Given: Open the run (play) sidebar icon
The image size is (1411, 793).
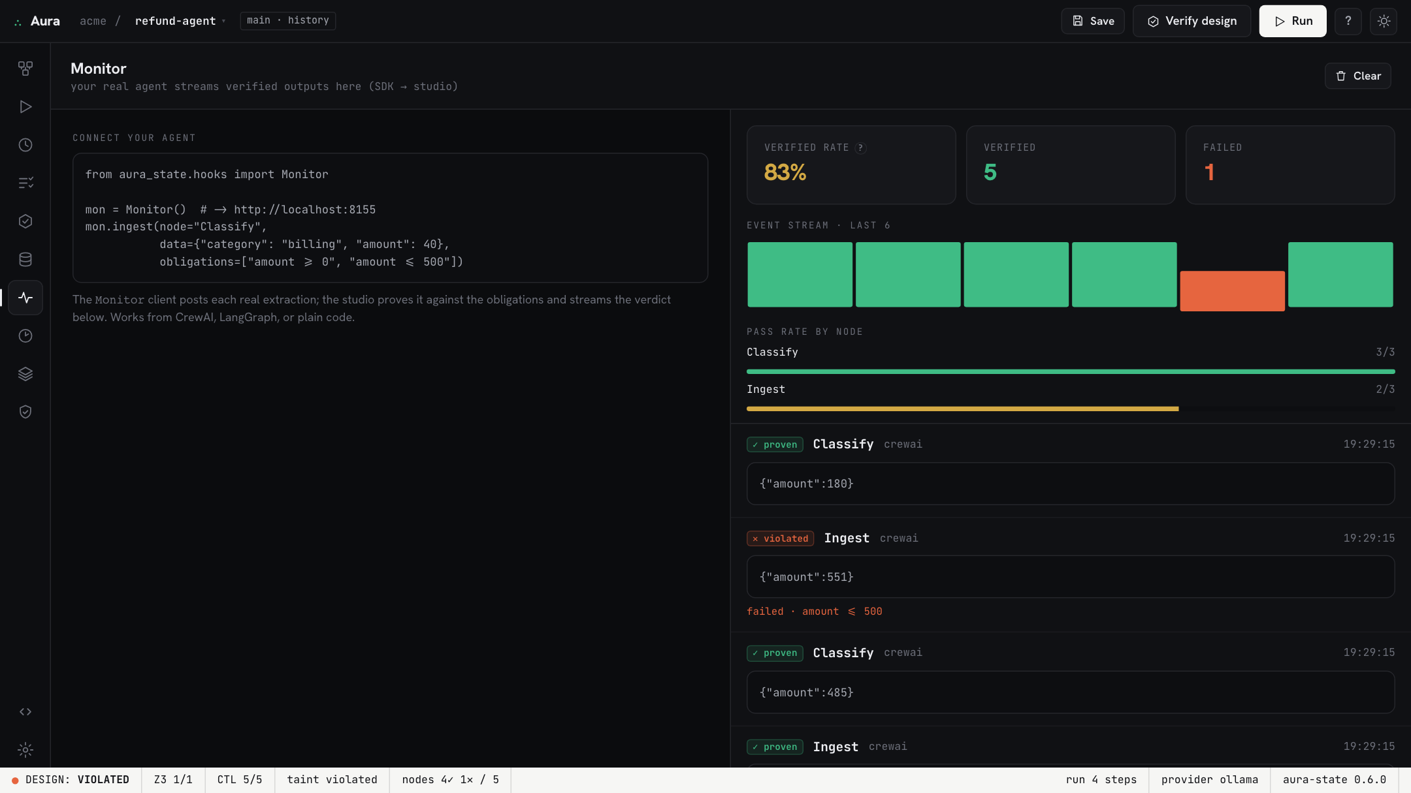Looking at the screenshot, I should point(25,106).
